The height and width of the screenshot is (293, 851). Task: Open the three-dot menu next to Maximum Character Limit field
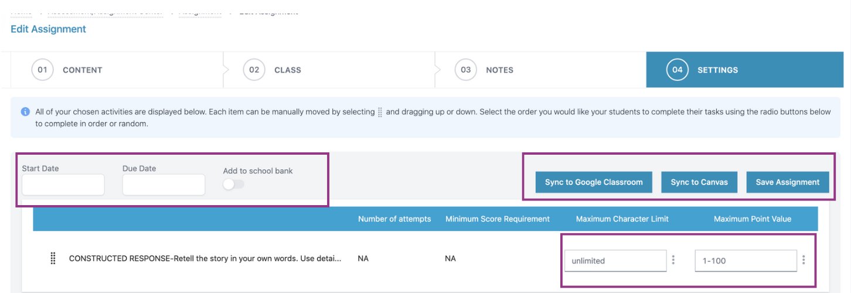[673, 260]
